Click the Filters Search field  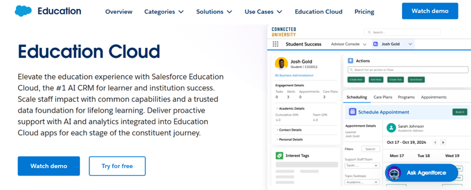[370, 149]
